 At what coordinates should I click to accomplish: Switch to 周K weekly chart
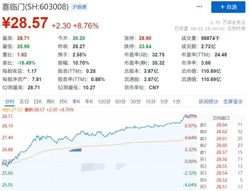pyautogui.click(x=51, y=101)
